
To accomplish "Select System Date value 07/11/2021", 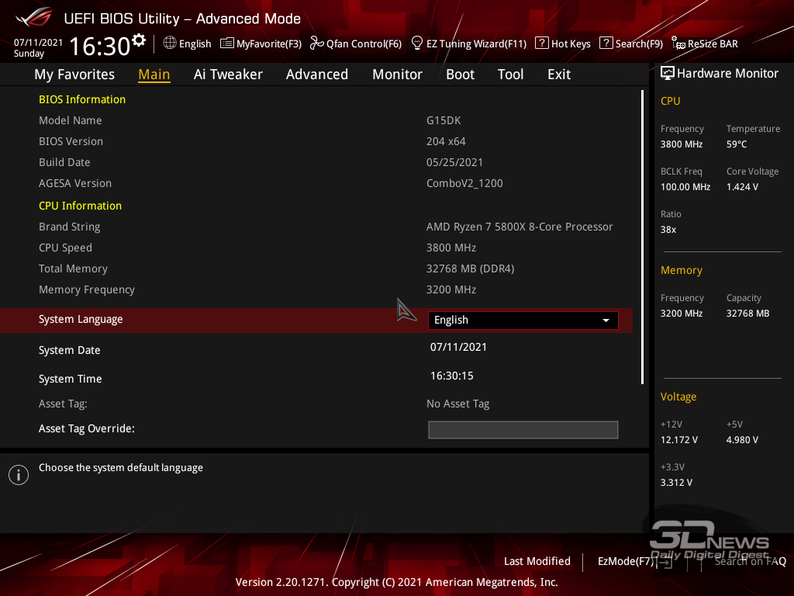I will tap(458, 347).
